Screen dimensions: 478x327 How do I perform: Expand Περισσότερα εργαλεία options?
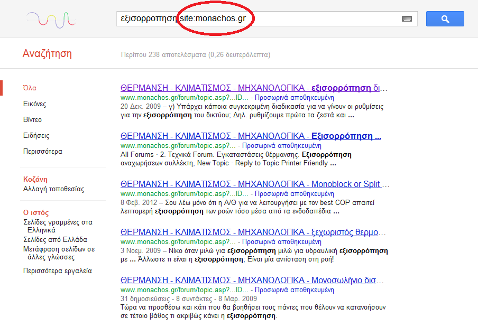(57, 271)
